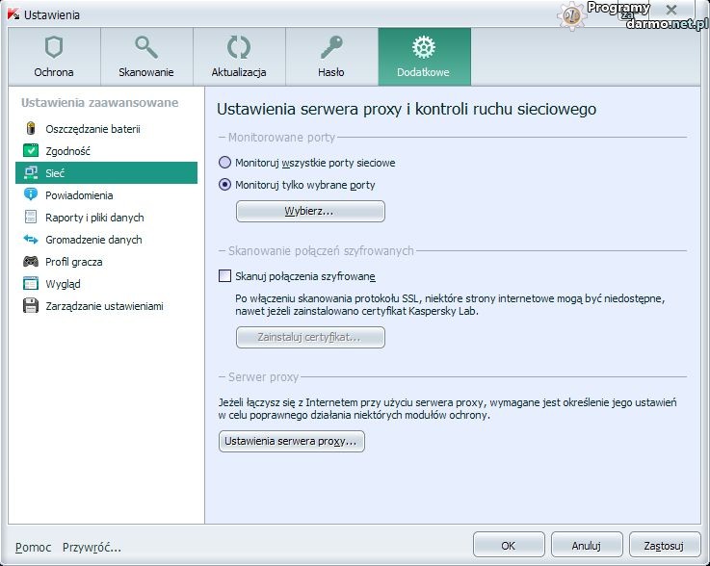Image resolution: width=710 pixels, height=566 pixels.
Task: Click the document icon beside Raporty i pliki danych
Action: click(x=31, y=218)
